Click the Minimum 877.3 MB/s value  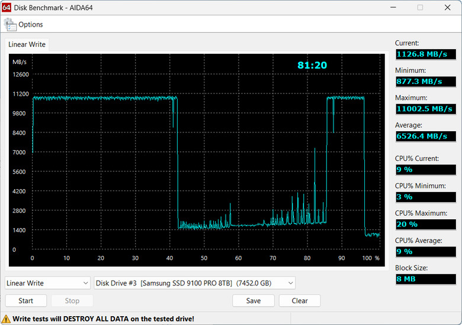pyautogui.click(x=426, y=82)
